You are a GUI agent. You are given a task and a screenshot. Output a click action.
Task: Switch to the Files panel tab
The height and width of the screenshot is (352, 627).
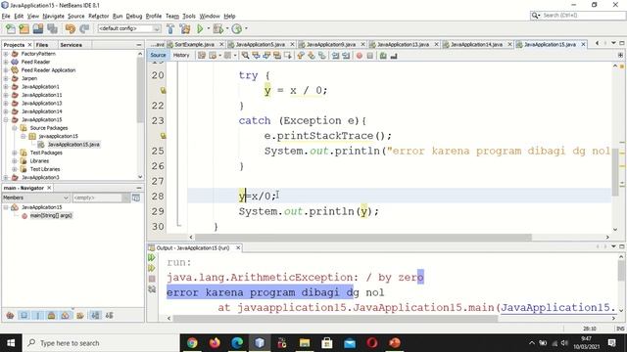click(x=42, y=45)
